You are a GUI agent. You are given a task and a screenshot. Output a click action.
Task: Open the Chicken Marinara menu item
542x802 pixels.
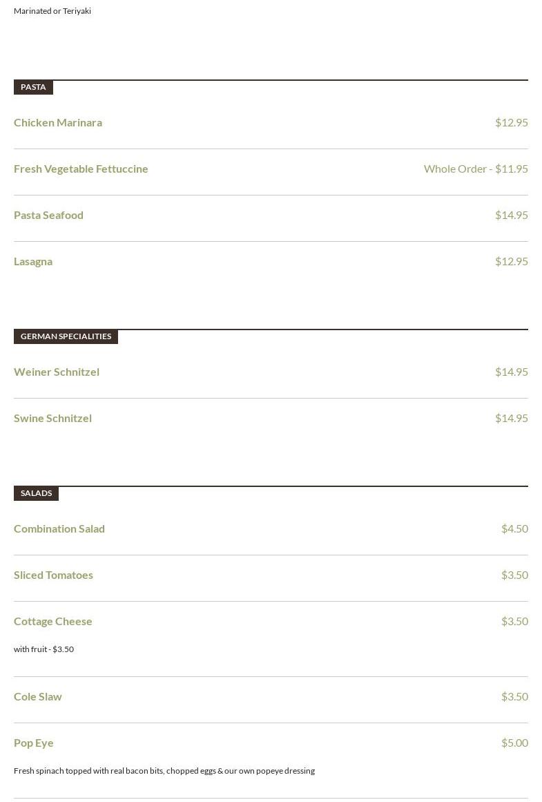coord(58,123)
